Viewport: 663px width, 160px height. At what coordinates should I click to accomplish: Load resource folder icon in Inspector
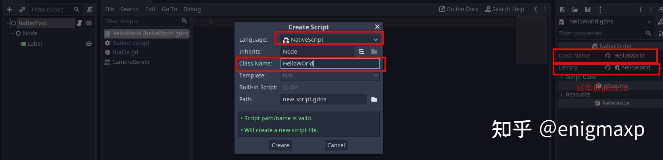(575, 10)
